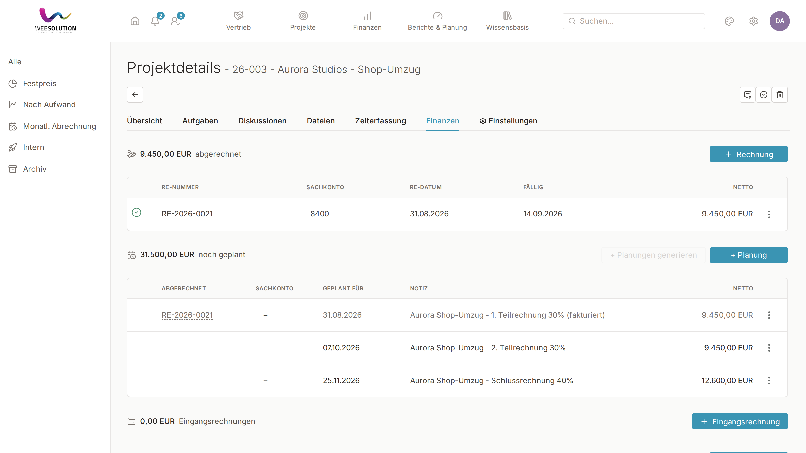806x453 pixels.
Task: Open the WebSolution logo
Action: (x=55, y=21)
